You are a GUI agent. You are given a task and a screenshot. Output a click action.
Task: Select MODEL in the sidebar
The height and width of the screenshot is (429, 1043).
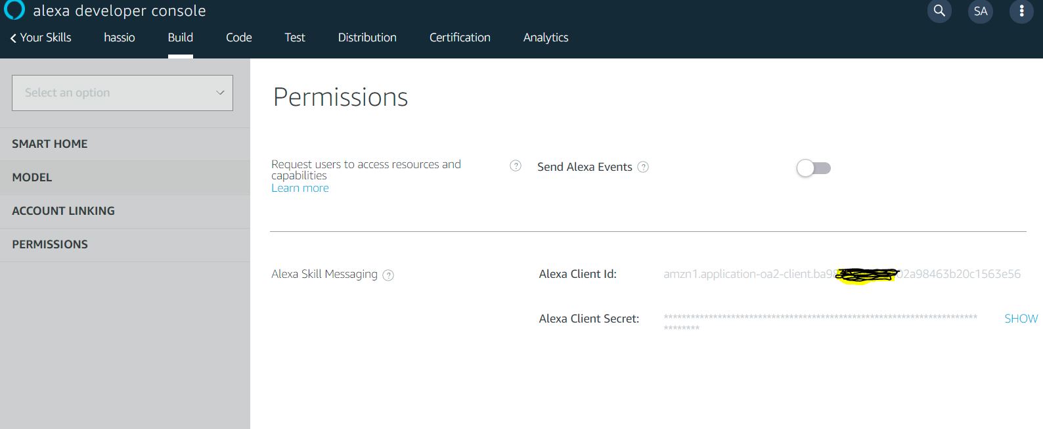click(125, 177)
